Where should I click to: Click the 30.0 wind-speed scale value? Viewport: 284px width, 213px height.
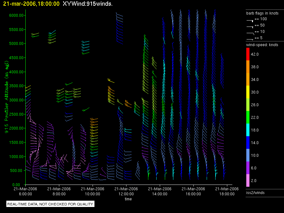(x=255, y=92)
